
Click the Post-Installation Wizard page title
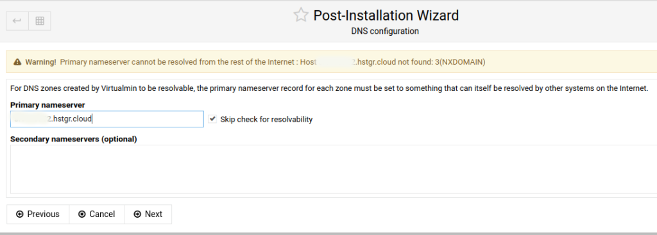pyautogui.click(x=386, y=15)
